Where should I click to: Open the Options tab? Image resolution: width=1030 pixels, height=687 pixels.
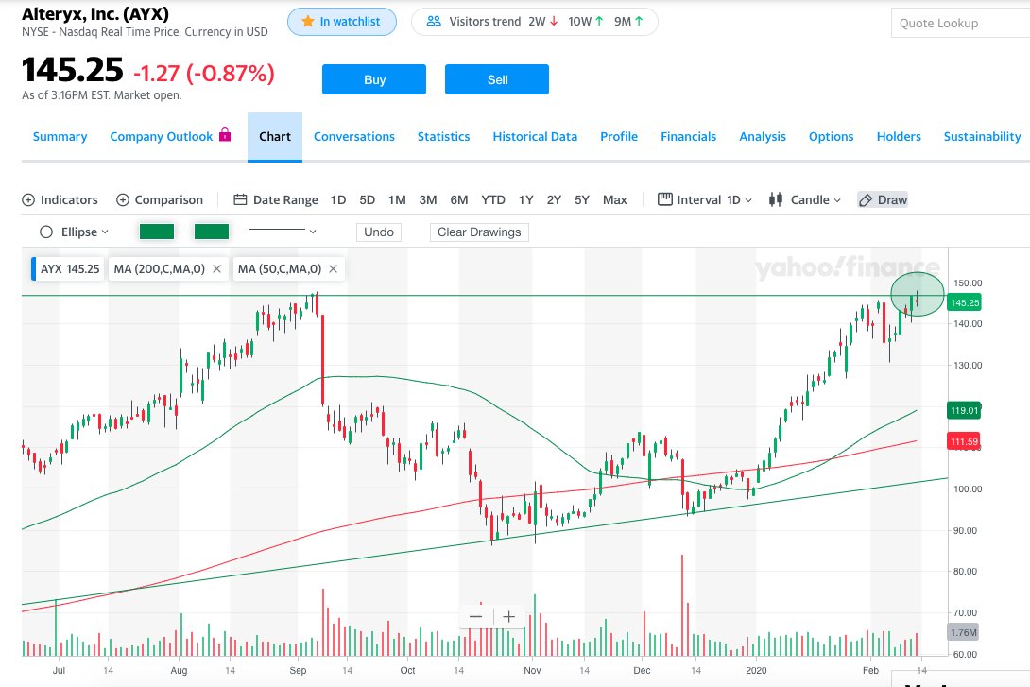(x=831, y=137)
